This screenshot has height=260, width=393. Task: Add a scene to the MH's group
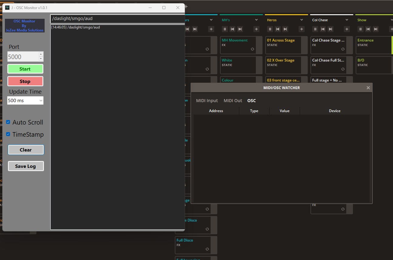[256, 29]
